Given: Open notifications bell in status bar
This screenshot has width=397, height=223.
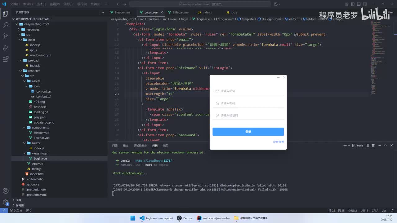Looking at the screenshot, I should pyautogui.click(x=393, y=210).
